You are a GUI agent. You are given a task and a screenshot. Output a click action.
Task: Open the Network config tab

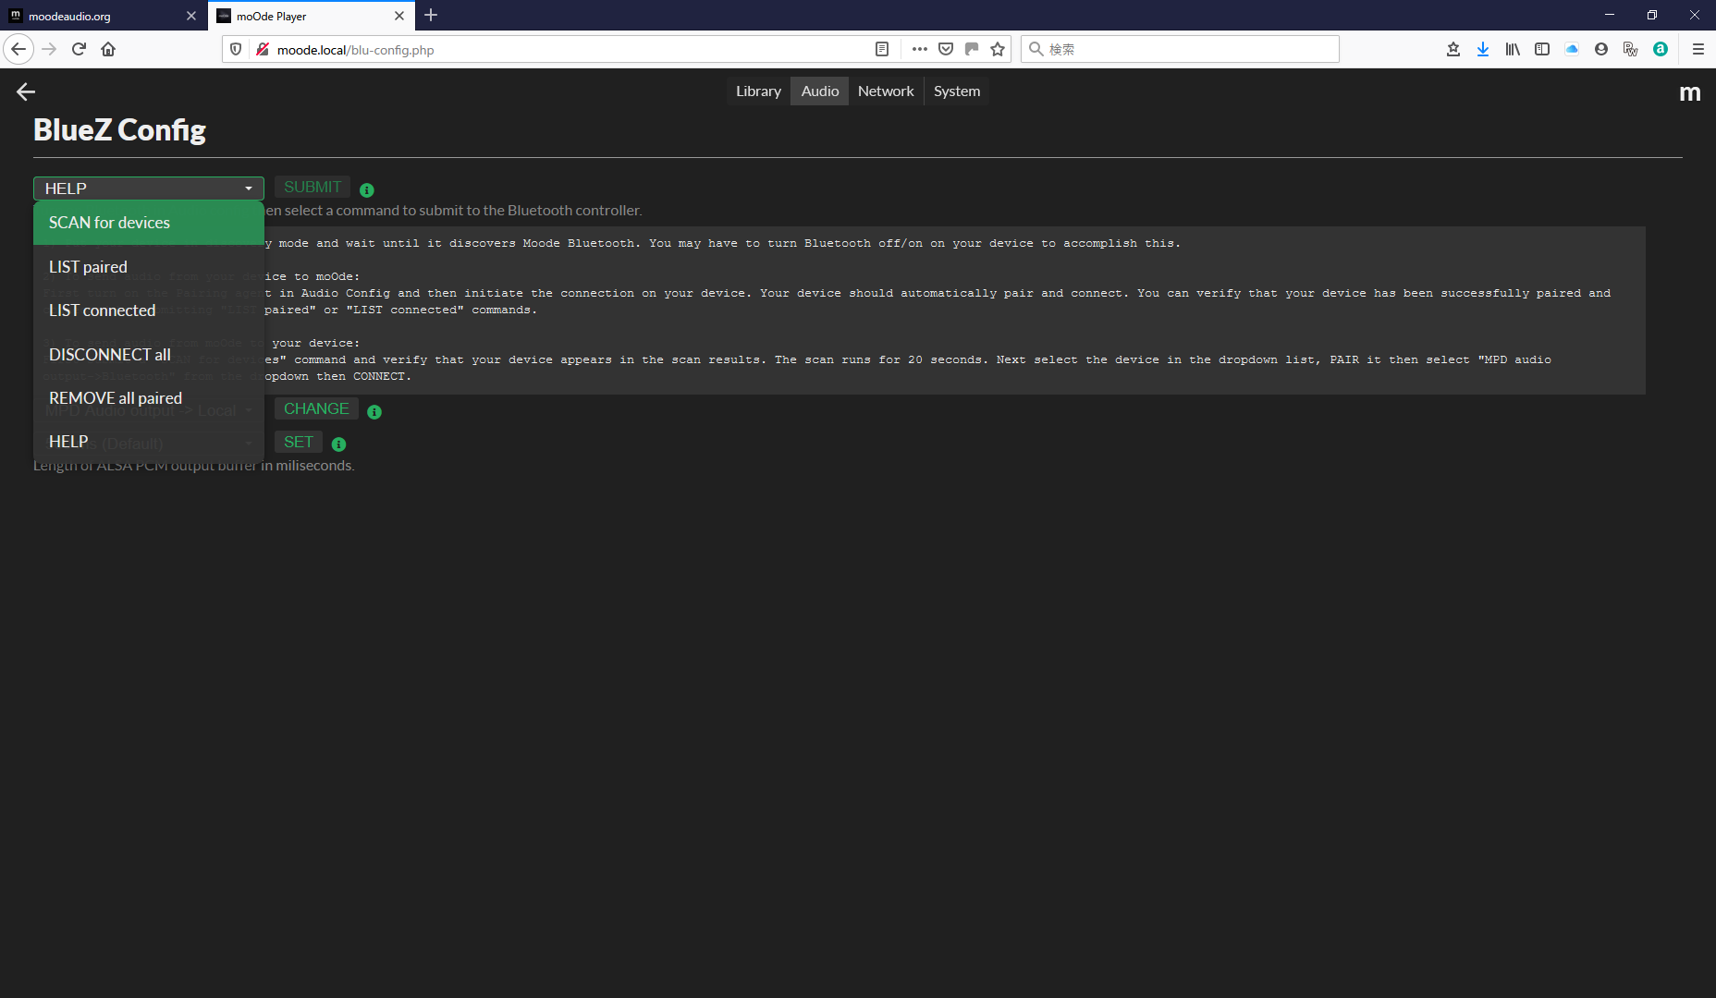point(886,91)
